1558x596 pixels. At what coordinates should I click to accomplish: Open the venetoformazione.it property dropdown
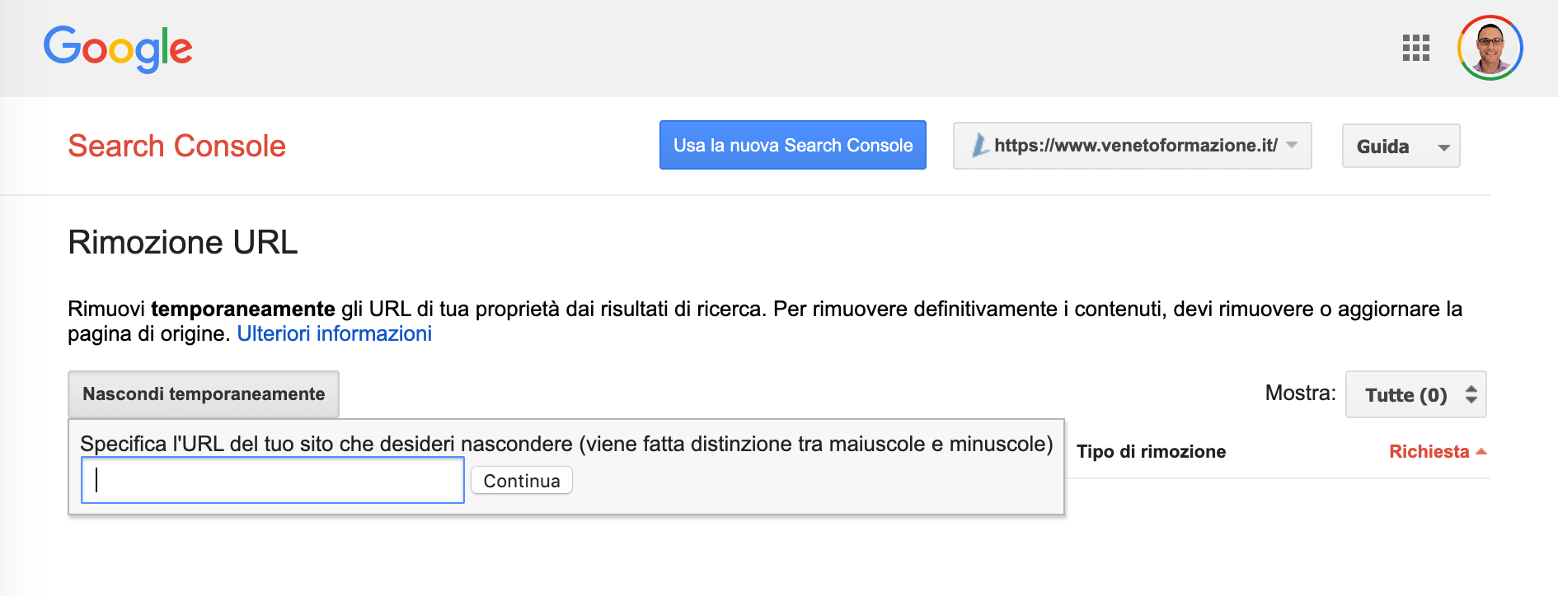(1132, 146)
